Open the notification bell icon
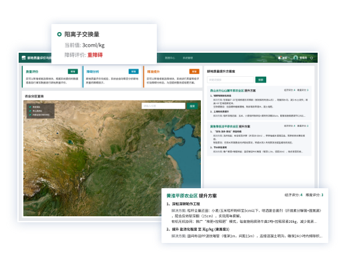Viewport: 347px width, 267px height. click(280, 58)
